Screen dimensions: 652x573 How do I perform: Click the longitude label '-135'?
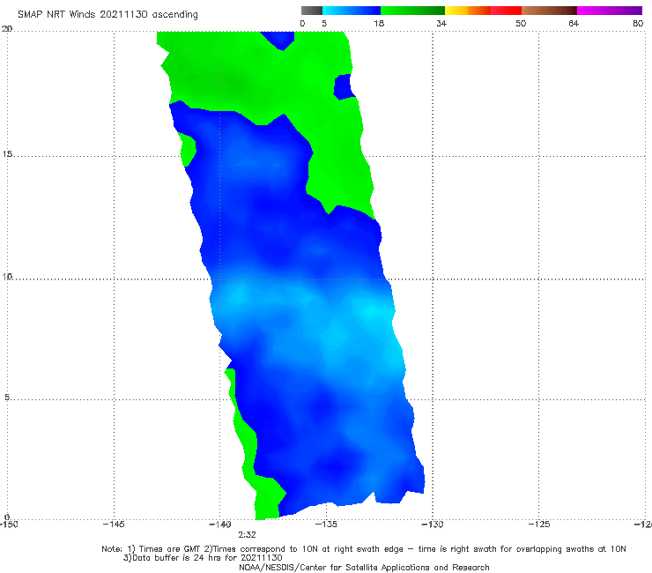pos(326,524)
